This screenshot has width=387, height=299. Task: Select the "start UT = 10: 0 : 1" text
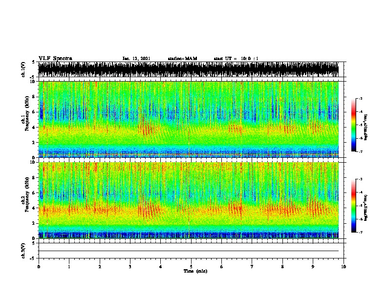click(x=236, y=59)
